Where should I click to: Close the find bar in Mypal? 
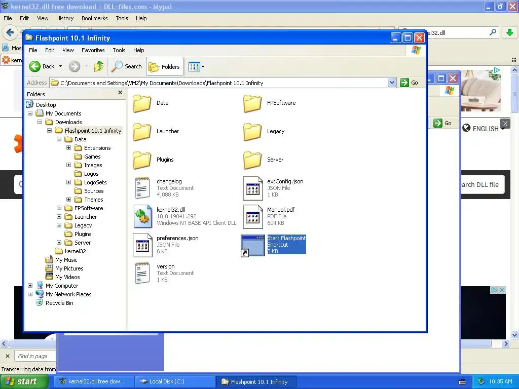pos(8,356)
